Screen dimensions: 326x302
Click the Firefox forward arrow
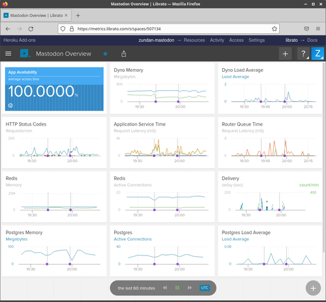coord(20,29)
